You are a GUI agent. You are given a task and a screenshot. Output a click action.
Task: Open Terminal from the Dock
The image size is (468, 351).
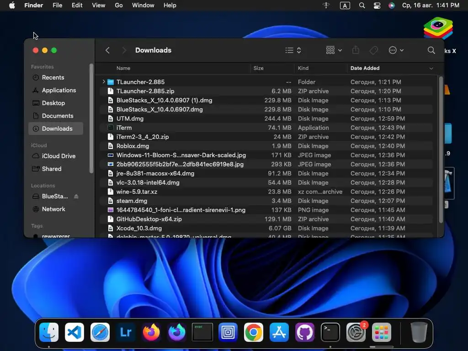pos(330,332)
